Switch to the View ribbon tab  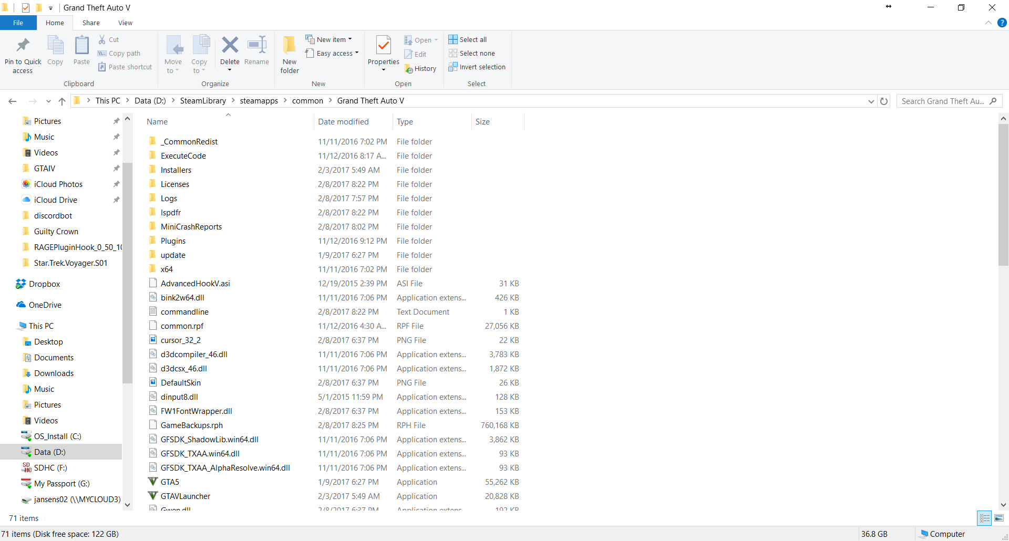point(125,23)
